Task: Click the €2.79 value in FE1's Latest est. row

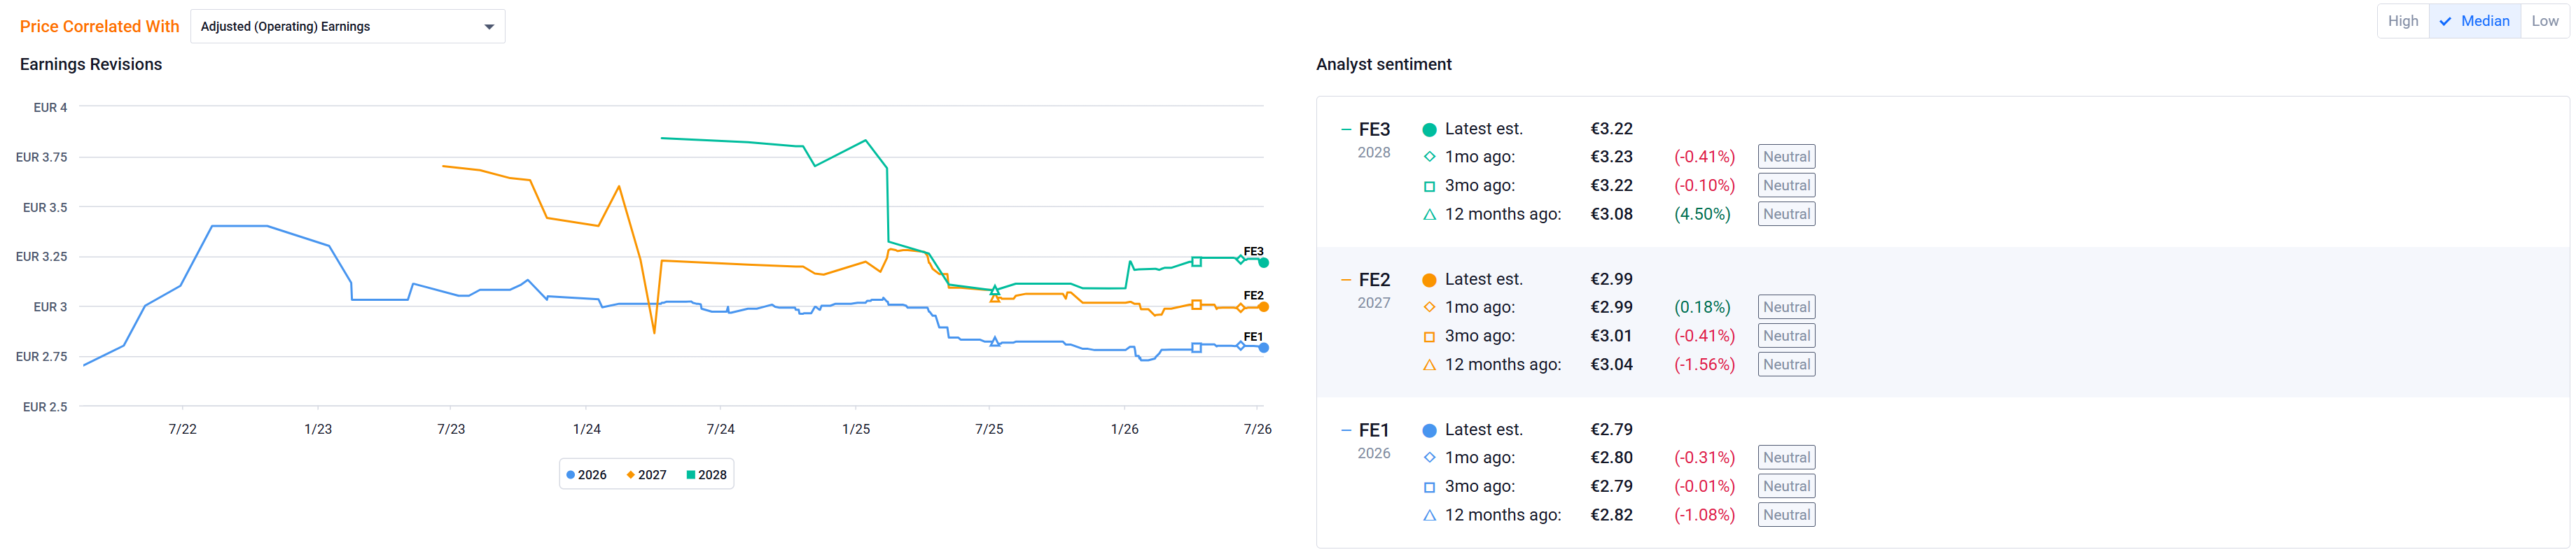Action: tap(1611, 430)
